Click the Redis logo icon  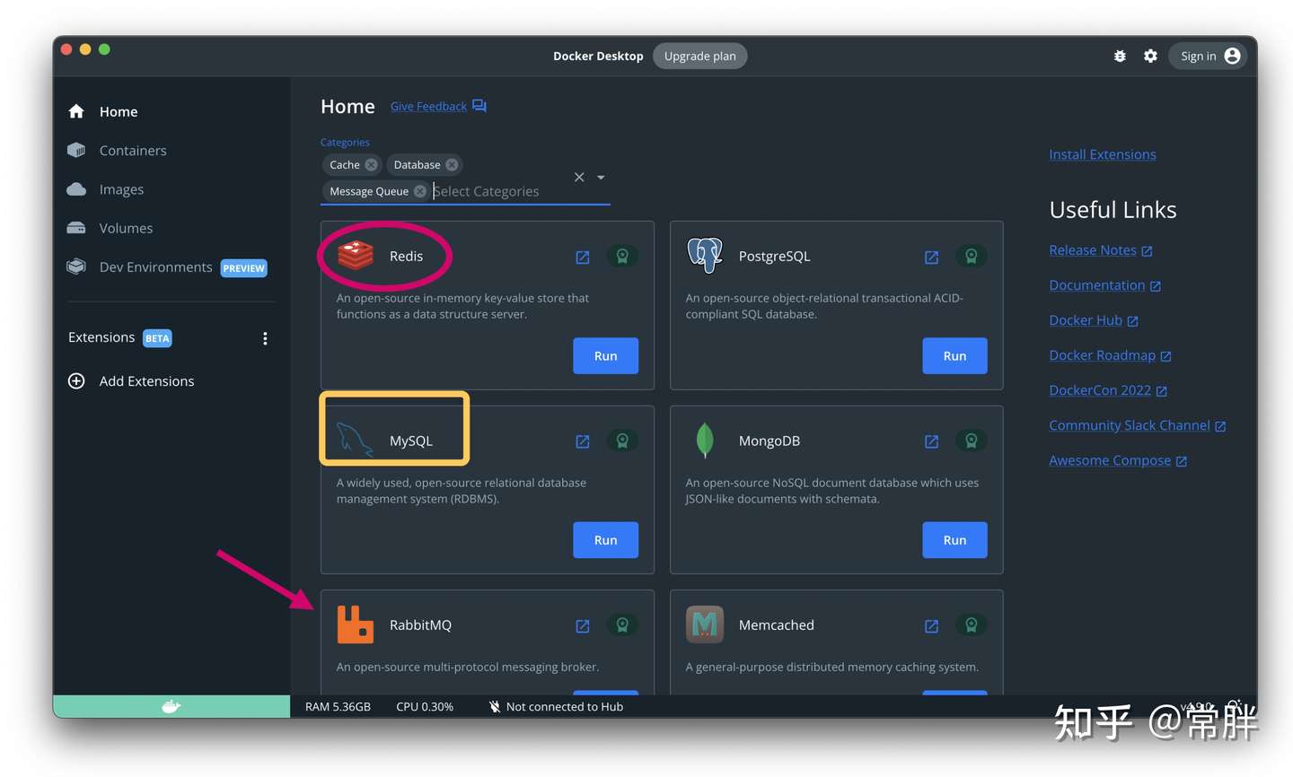pos(356,256)
